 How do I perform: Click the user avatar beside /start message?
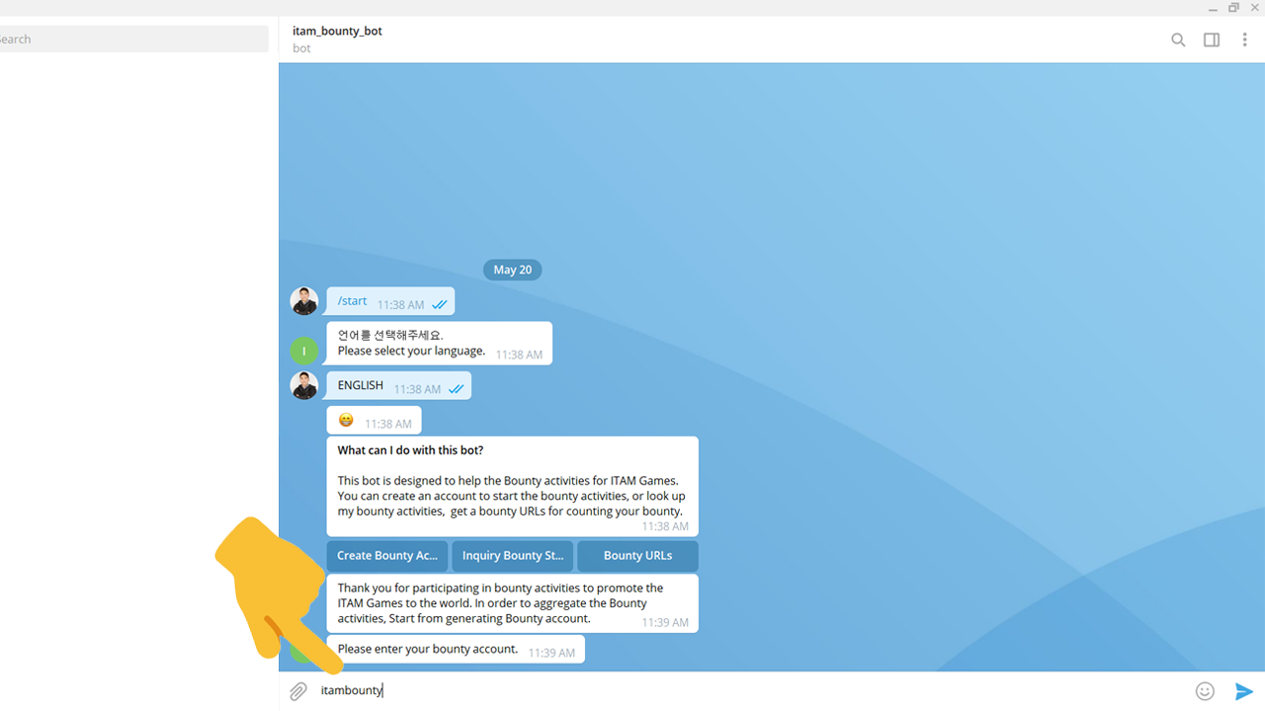coord(304,301)
